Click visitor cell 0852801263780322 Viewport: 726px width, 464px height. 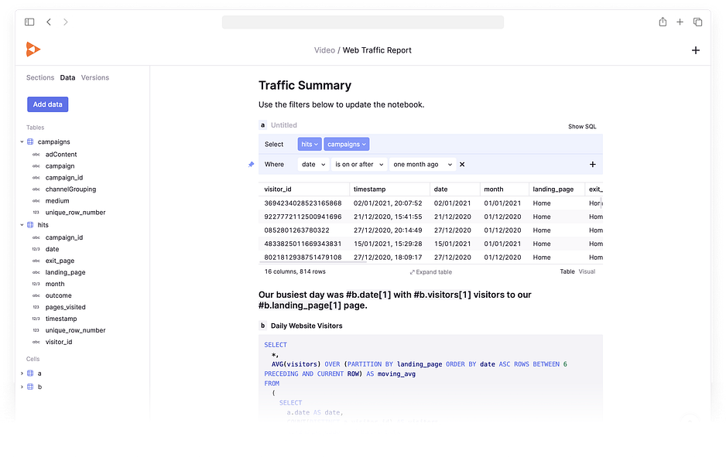point(296,230)
